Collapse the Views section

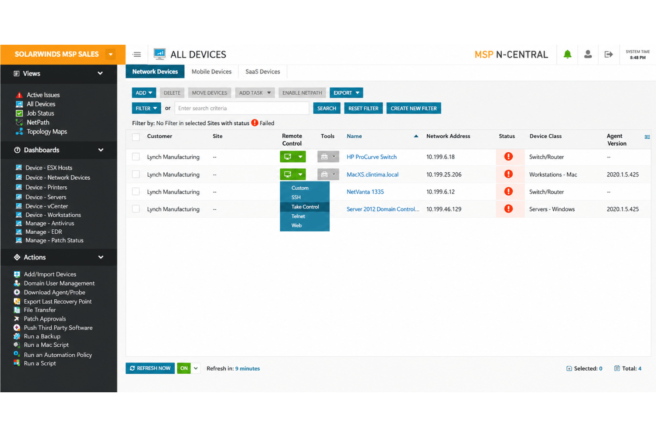(x=100, y=73)
